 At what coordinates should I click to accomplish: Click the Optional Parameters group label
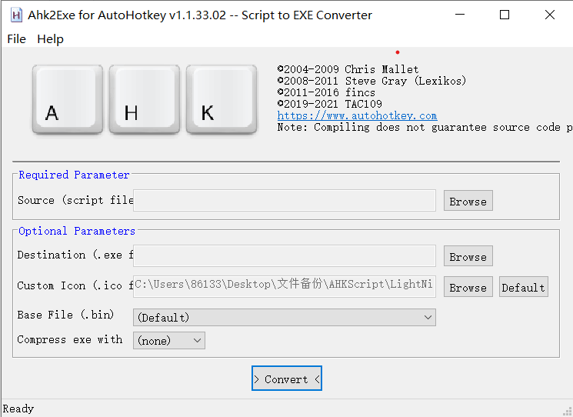[x=77, y=231]
